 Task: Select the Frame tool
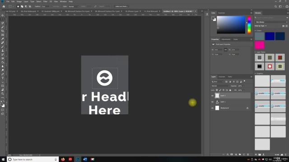pos(3,35)
